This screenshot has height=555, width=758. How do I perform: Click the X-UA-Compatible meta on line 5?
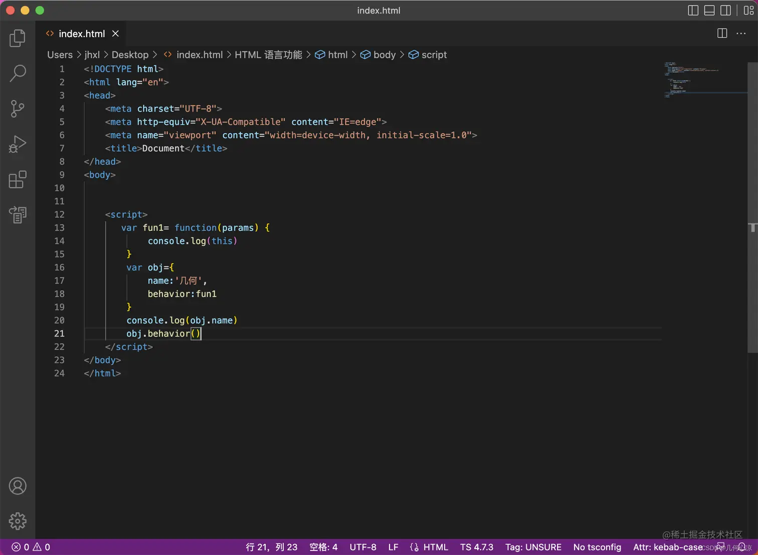coord(246,122)
